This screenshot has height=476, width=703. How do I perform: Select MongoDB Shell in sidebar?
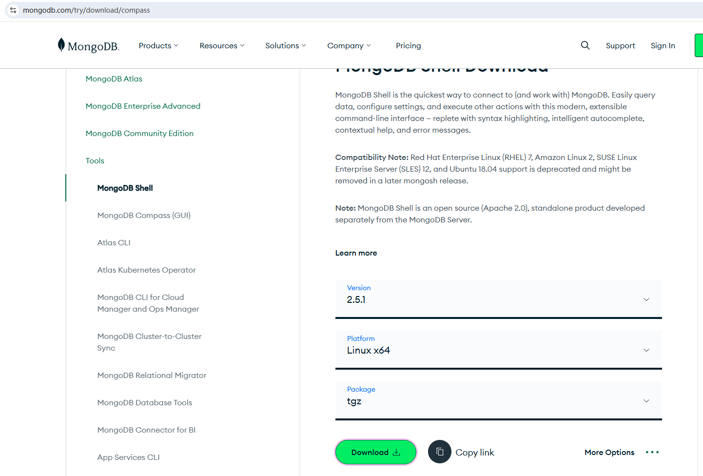click(125, 188)
